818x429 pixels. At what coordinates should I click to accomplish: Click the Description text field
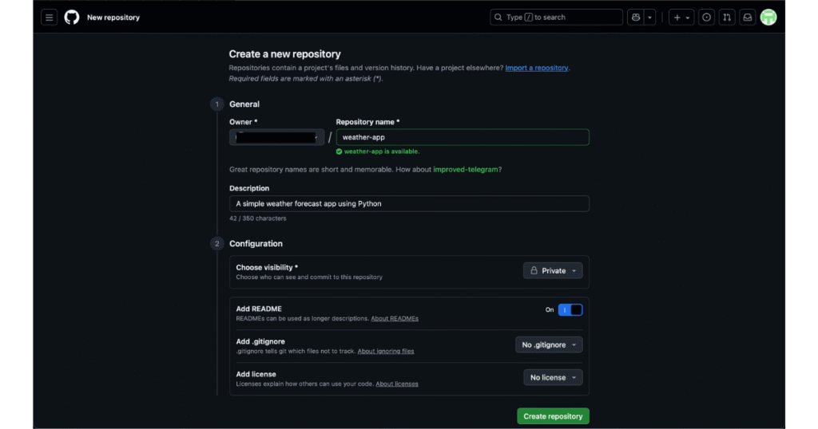click(x=409, y=204)
